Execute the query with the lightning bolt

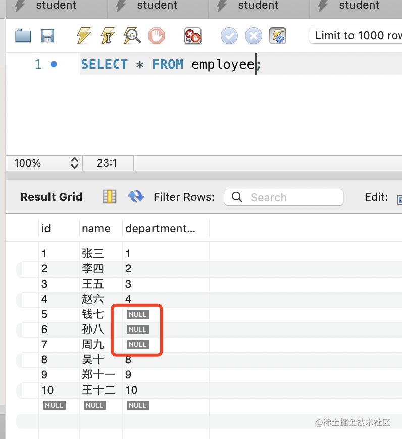pos(84,36)
